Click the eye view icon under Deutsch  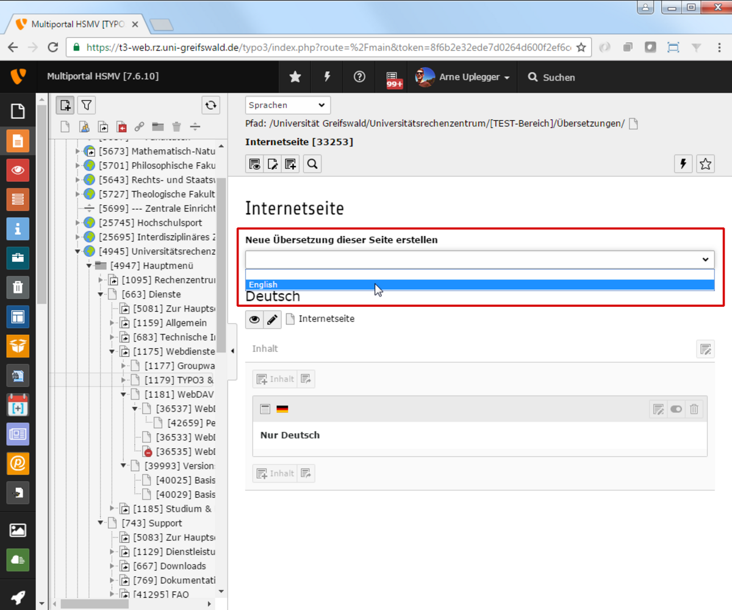click(254, 319)
